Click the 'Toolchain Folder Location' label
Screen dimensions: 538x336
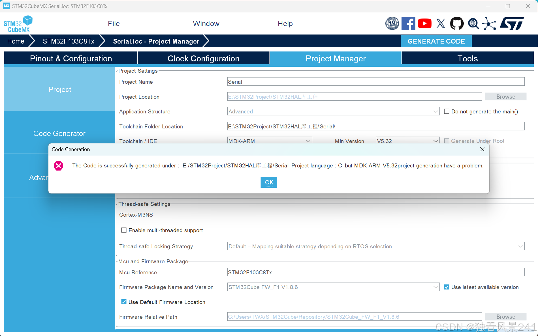click(151, 126)
